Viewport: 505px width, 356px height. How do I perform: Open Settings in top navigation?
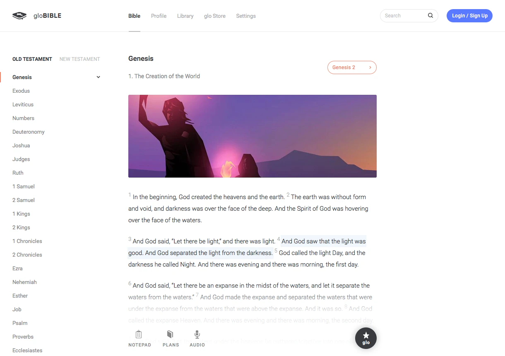[246, 16]
